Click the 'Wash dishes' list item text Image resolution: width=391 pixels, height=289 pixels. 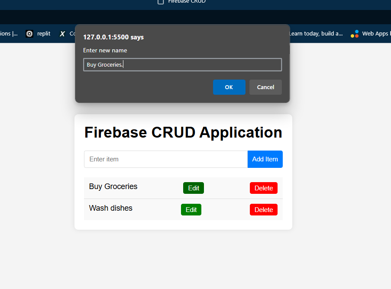[x=111, y=208]
